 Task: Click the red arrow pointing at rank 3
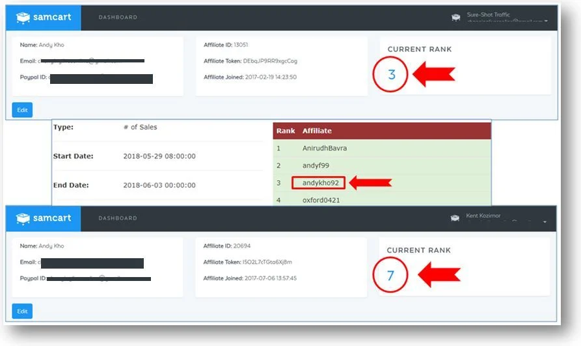433,74
